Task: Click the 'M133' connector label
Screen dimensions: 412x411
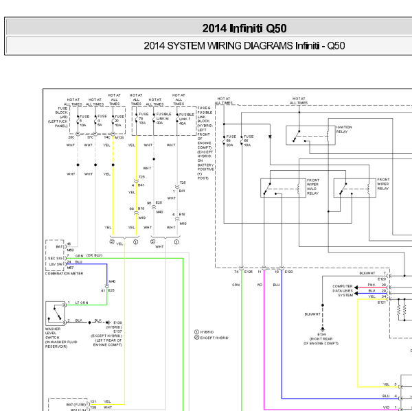Action: click(119, 137)
